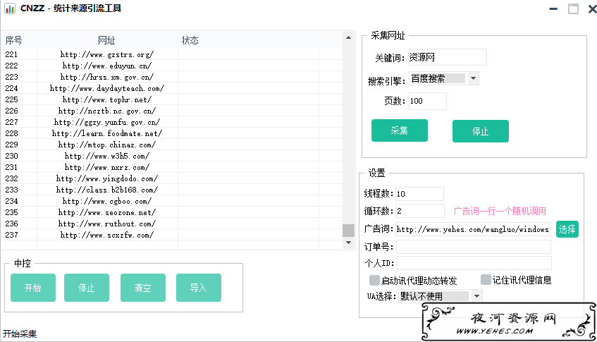Click the 页数 field containing 100
The width and height of the screenshot is (597, 342).
coord(428,102)
